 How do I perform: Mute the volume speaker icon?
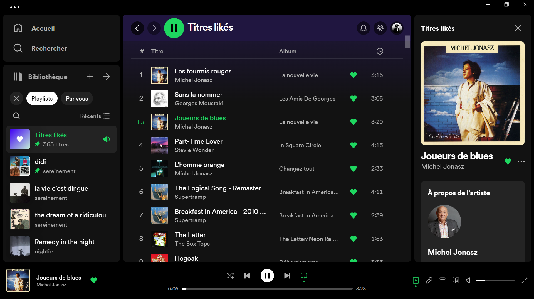pyautogui.click(x=469, y=280)
